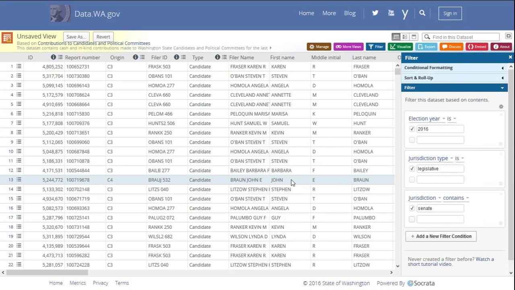Image resolution: width=515 pixels, height=290 pixels.
Task: Click the Revert button
Action: pyautogui.click(x=103, y=37)
